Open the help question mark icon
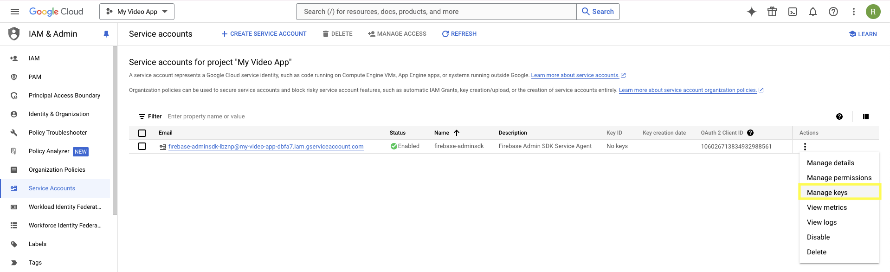The height and width of the screenshot is (272, 890). (x=833, y=12)
